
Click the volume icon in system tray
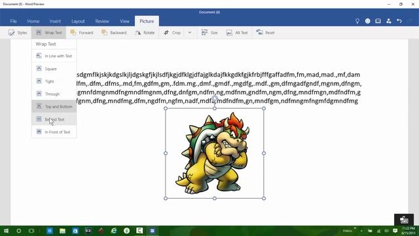pos(386,231)
